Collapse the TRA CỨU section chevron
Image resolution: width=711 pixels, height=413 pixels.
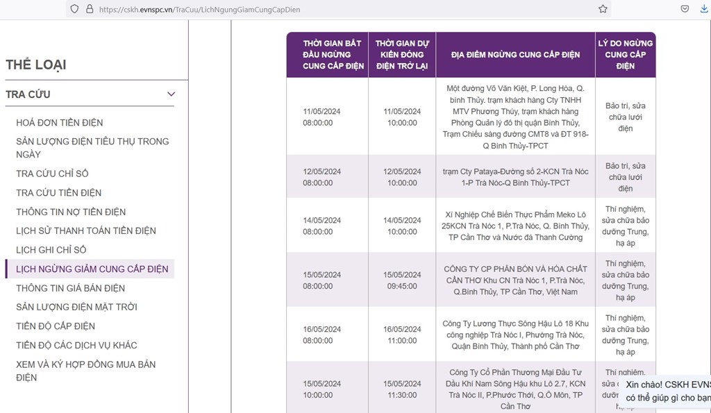point(171,94)
